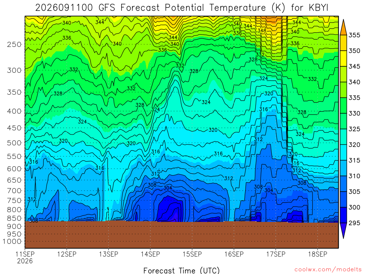Click the 500 pressure level axis label

click(x=14, y=143)
